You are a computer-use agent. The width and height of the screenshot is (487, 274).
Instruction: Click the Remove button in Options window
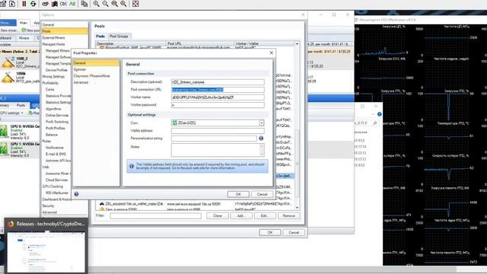point(288,215)
